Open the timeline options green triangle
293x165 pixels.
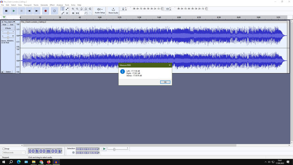click(4, 17)
